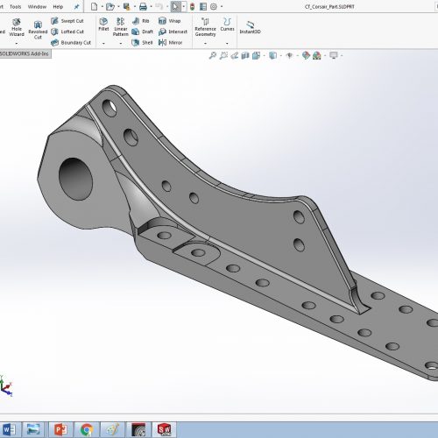Activate the Boundary Cut tool

point(71,43)
